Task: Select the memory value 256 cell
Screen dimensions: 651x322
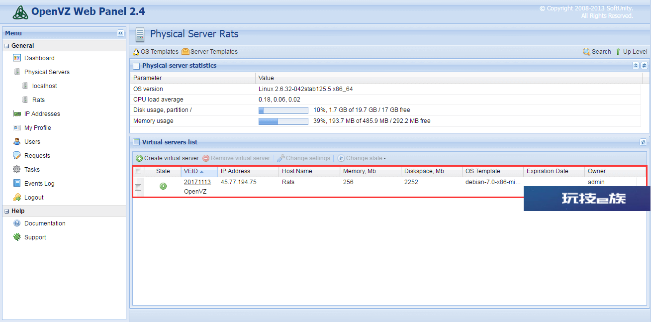Action: click(348, 182)
